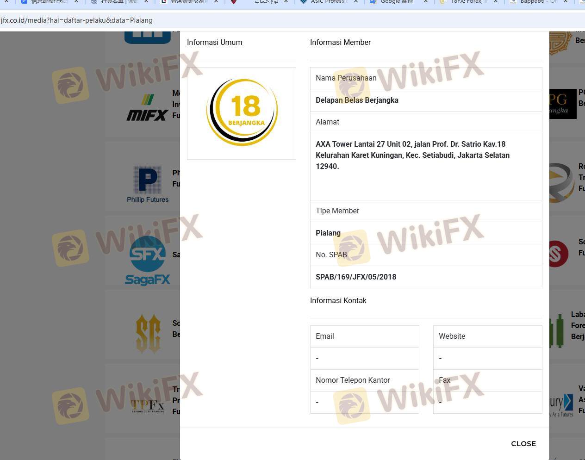Close the ASIC Professional tab

pos(355,2)
